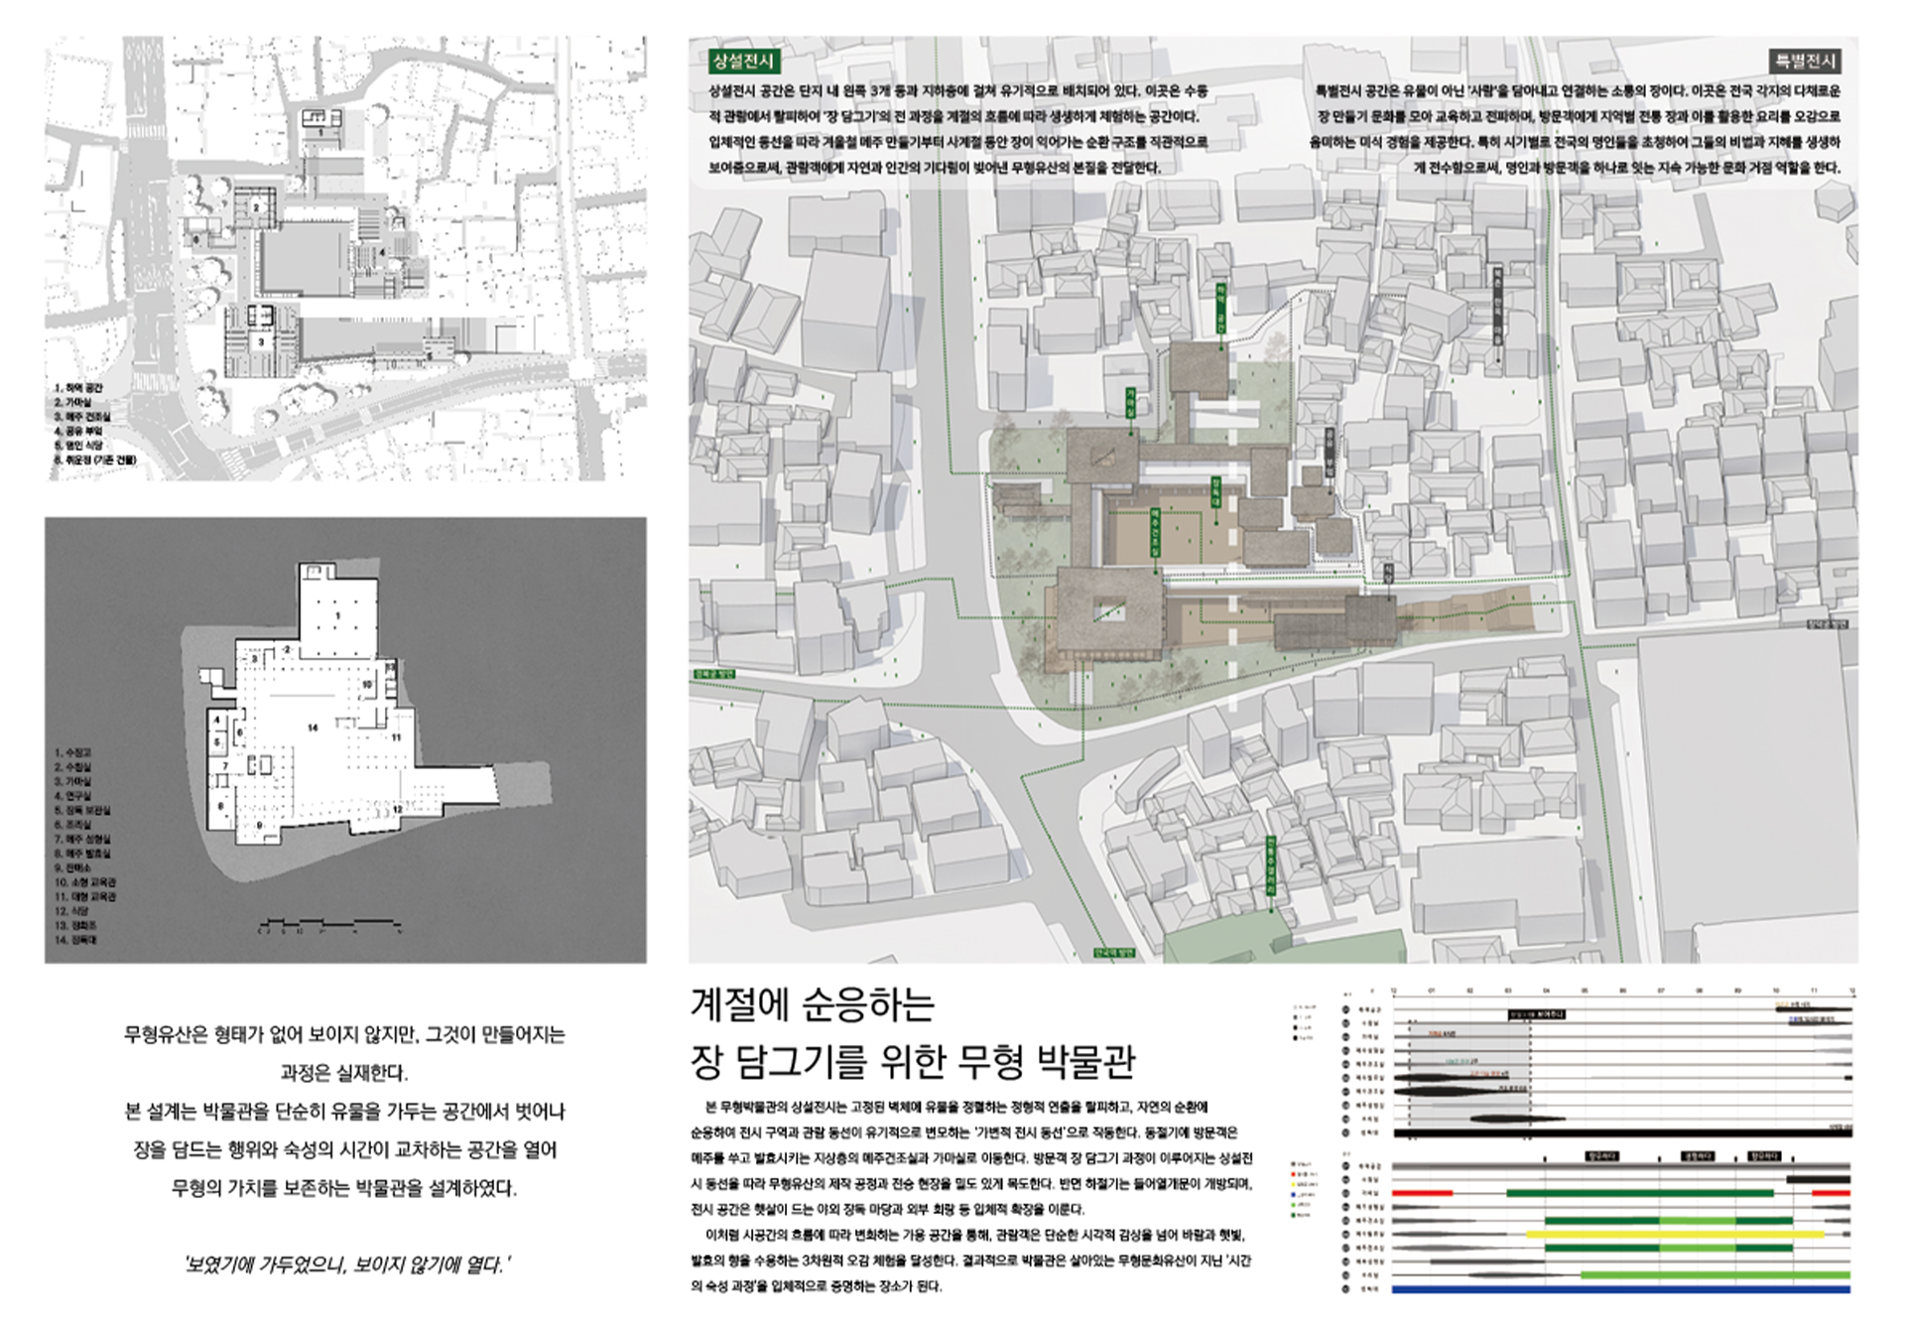This screenshot has width=1905, height=1330.
Task: Click the 창덕궁 방면 direction tag
Action: pyautogui.click(x=1827, y=624)
